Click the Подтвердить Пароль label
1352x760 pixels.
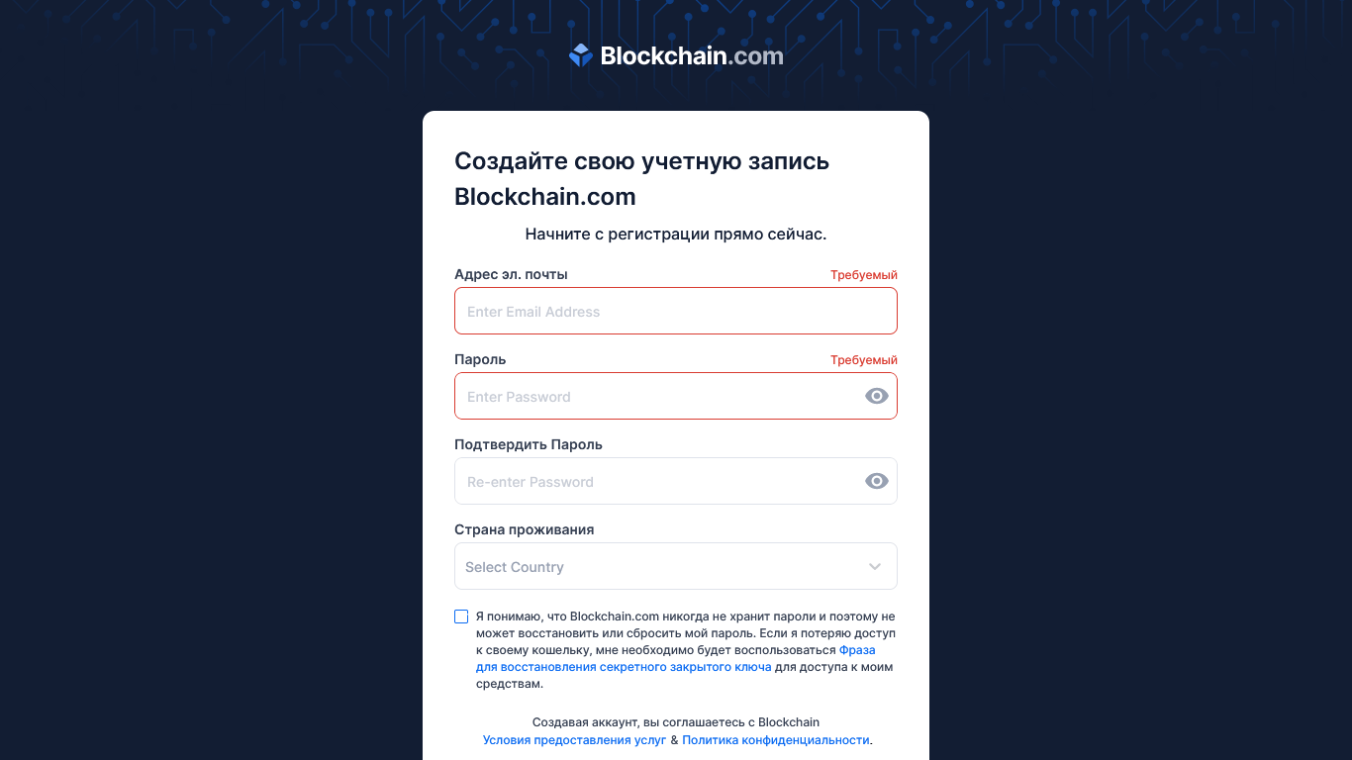pyautogui.click(x=529, y=444)
